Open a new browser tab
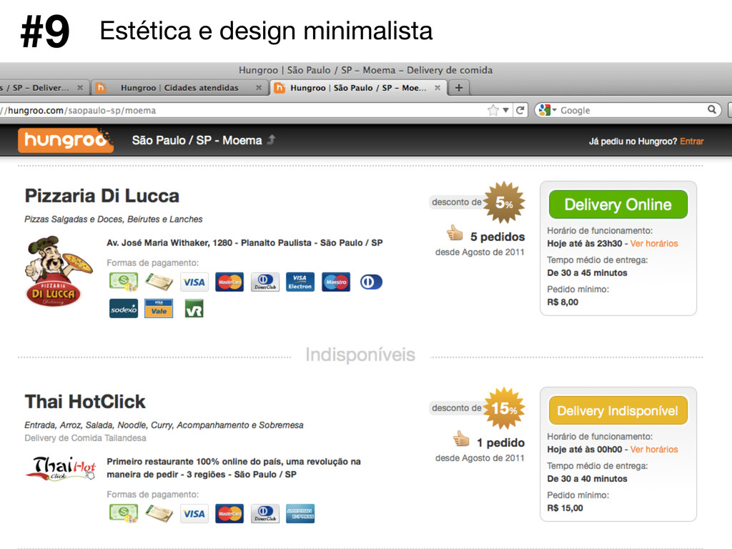Screen dimensions: 732x549 [x=459, y=88]
